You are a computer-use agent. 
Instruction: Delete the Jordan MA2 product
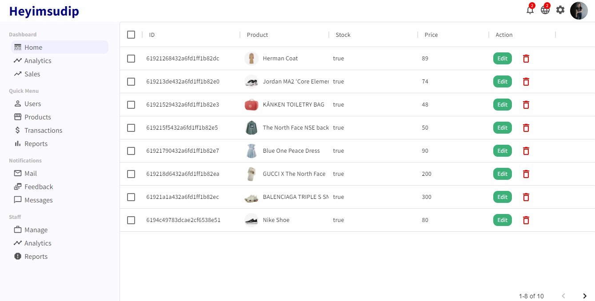pyautogui.click(x=526, y=82)
